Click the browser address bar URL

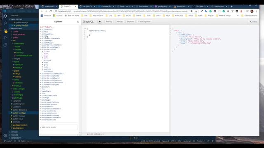(x=123, y=11)
